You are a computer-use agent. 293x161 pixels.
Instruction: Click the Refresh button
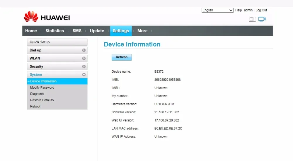pyautogui.click(x=122, y=57)
